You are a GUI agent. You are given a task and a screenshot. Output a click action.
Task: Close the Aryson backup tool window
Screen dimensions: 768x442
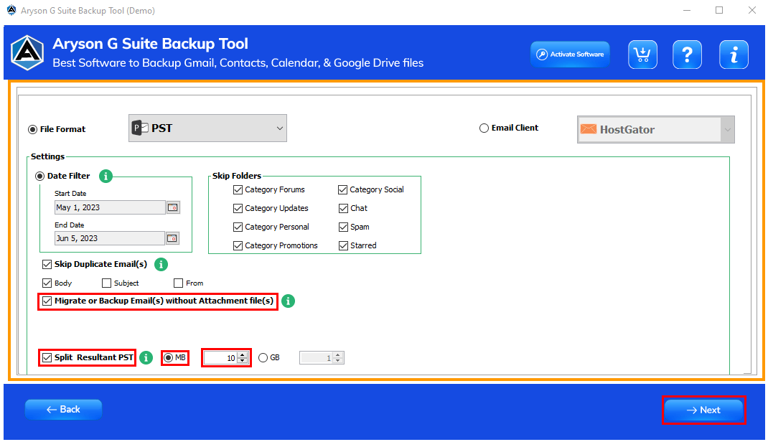[751, 10]
